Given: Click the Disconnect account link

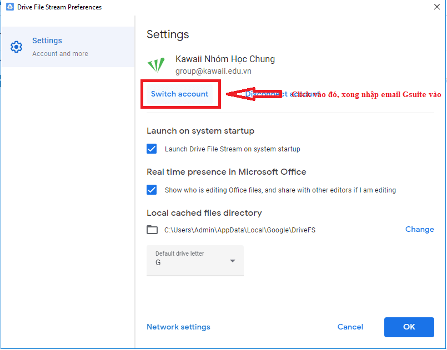Looking at the screenshot, I should 282,94.
